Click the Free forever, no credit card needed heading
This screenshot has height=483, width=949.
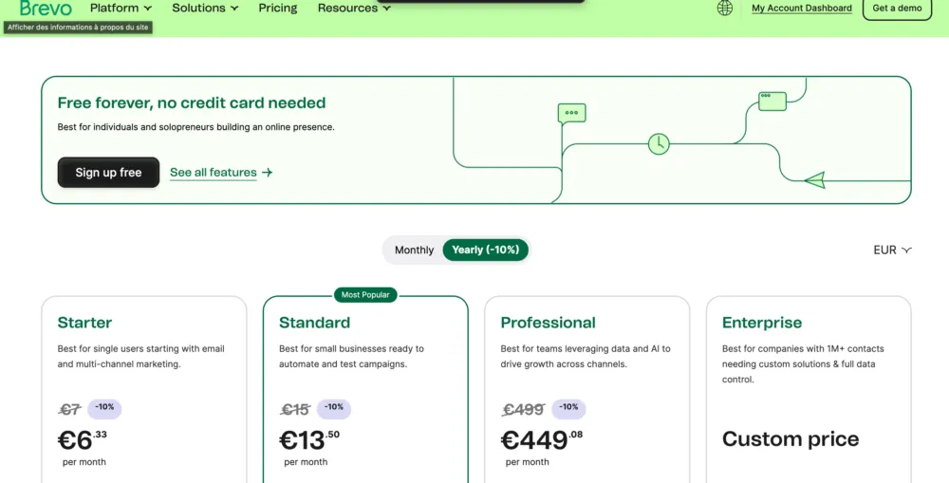coord(192,102)
